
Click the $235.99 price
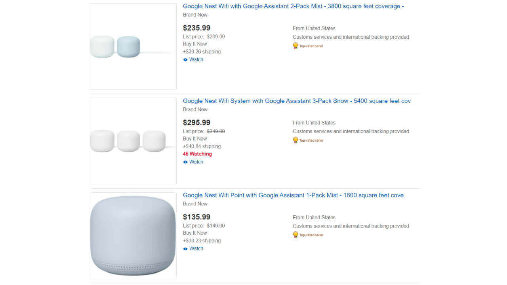[196, 28]
